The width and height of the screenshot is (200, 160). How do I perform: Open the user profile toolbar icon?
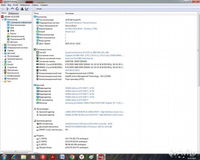point(22,9)
